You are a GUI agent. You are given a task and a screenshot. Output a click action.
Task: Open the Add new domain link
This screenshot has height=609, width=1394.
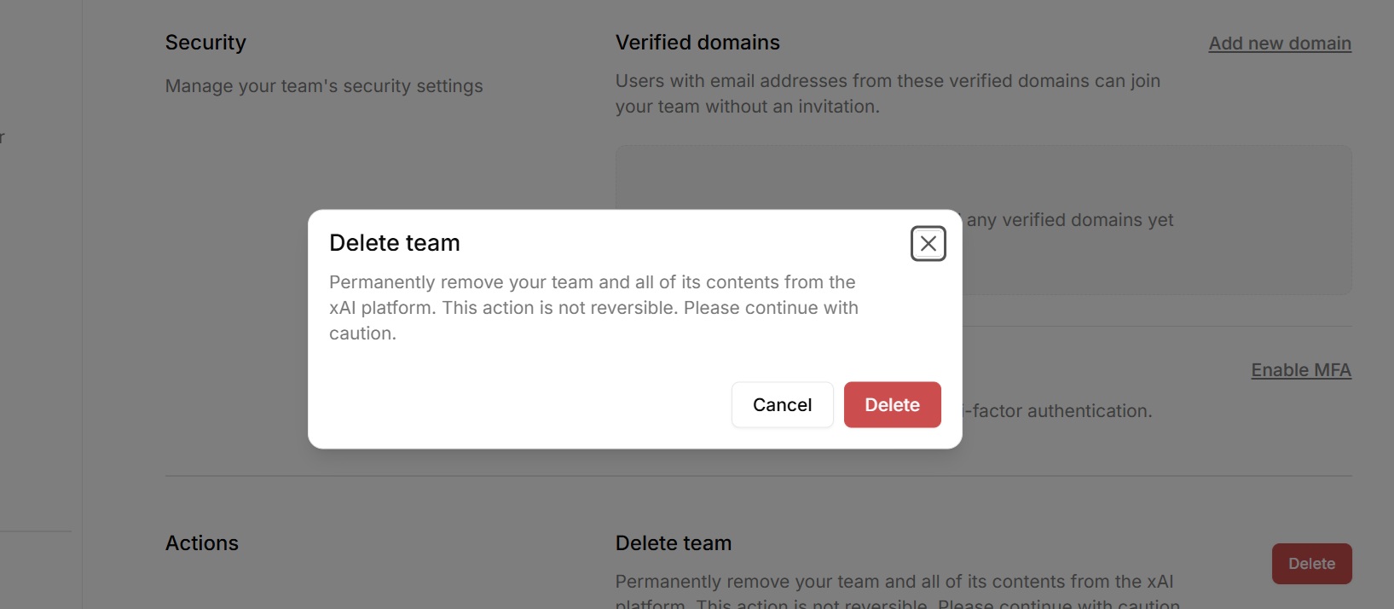(1279, 43)
